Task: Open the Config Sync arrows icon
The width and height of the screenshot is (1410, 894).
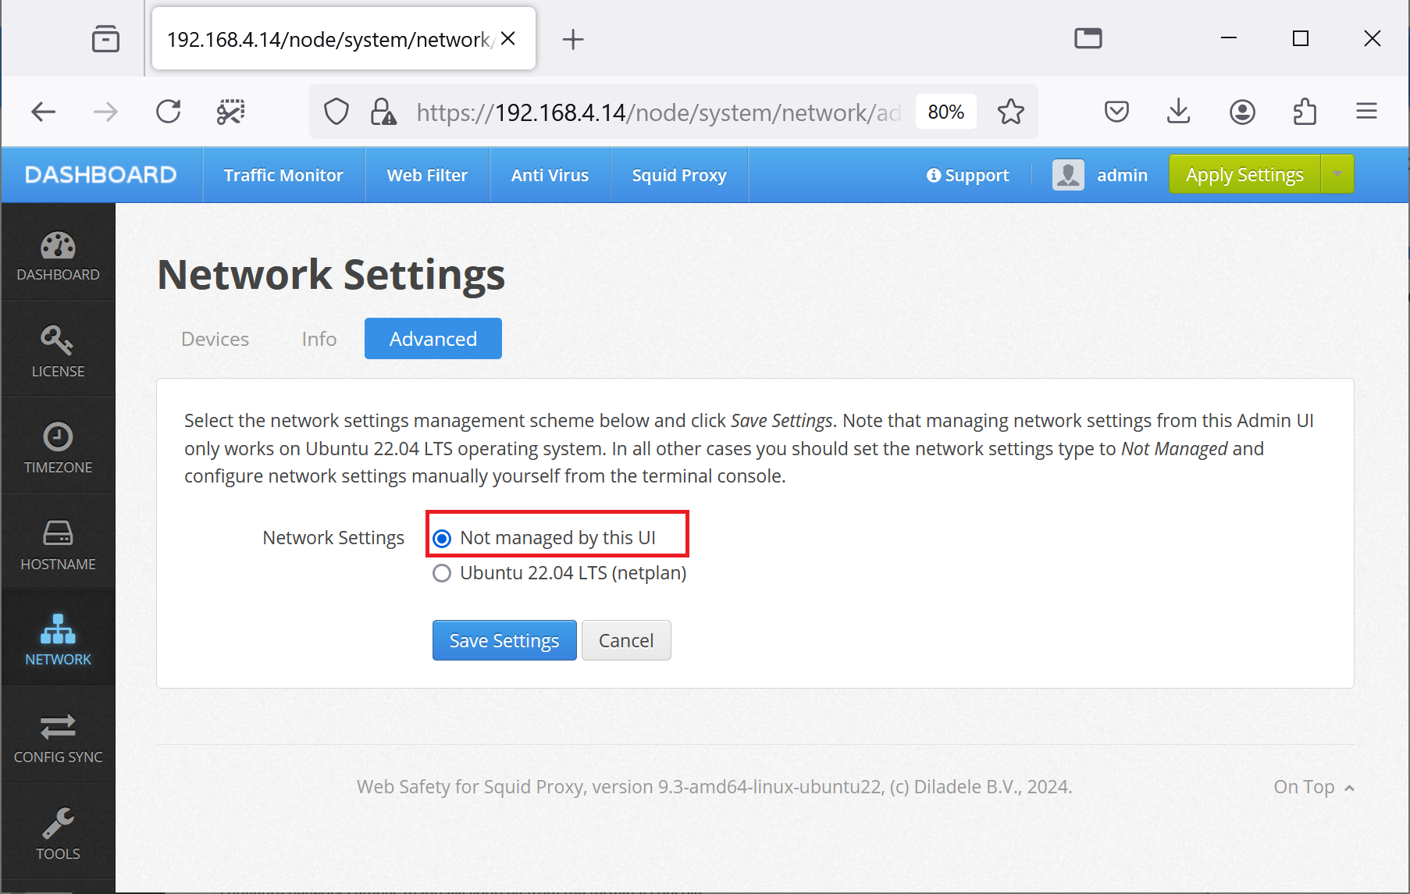Action: (58, 727)
